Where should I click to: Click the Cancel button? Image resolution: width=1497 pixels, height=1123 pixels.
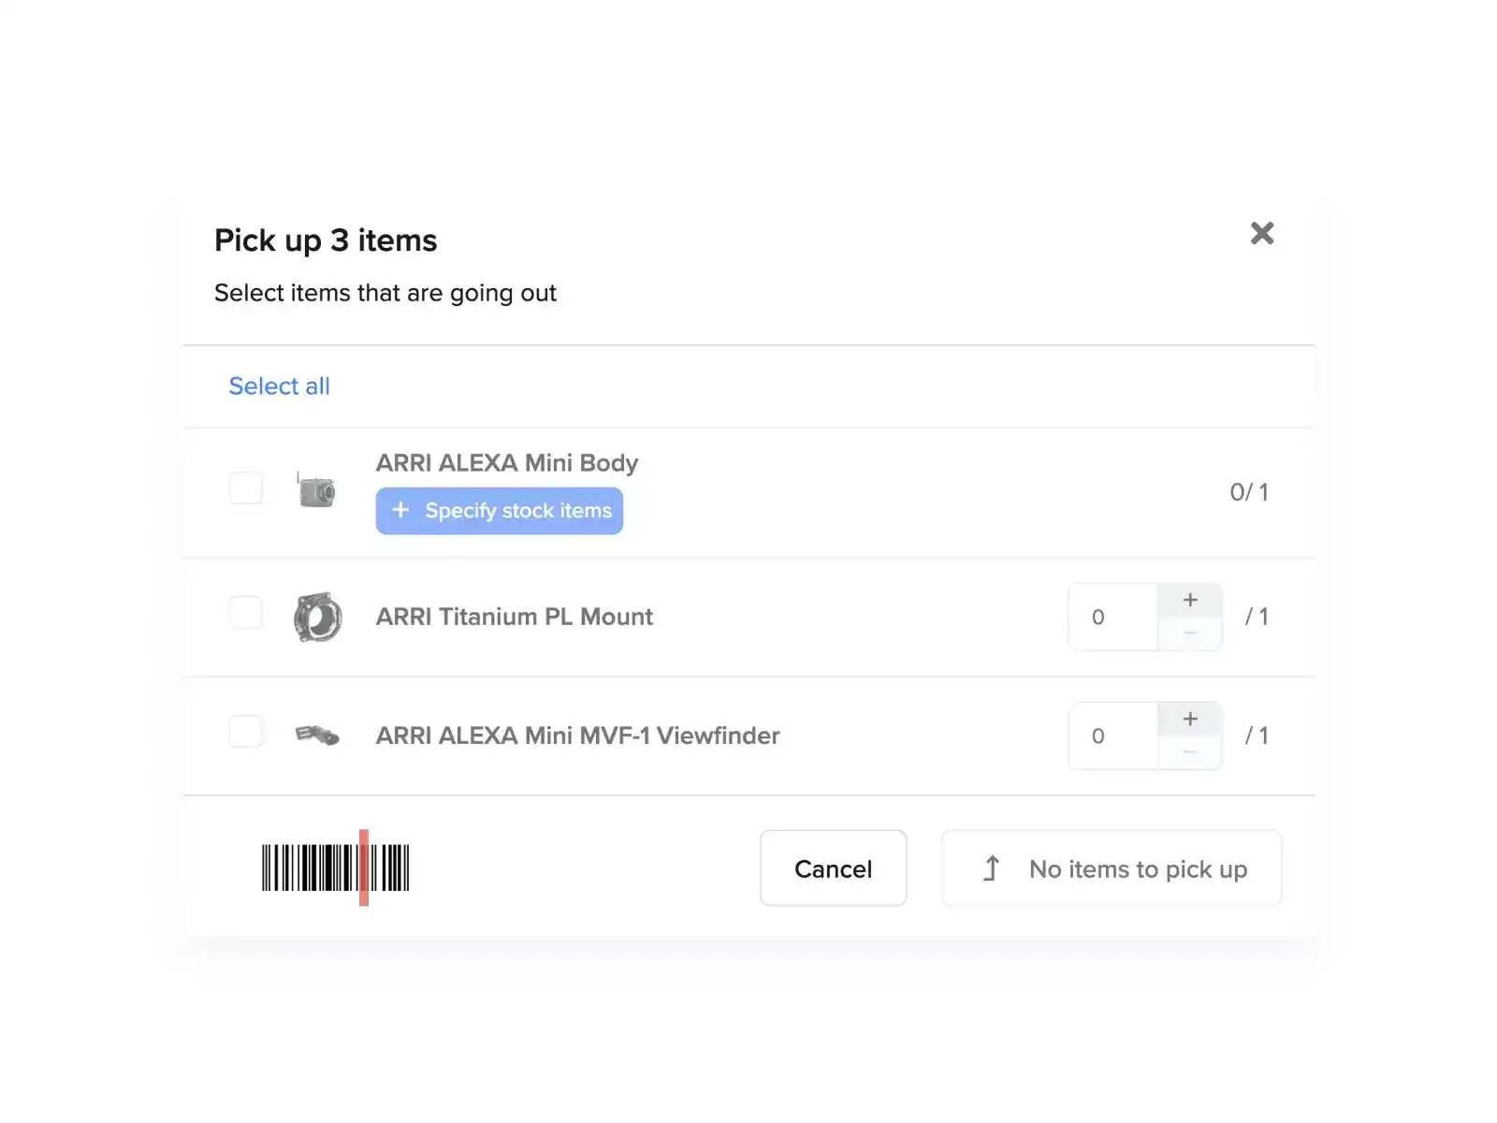(x=833, y=868)
